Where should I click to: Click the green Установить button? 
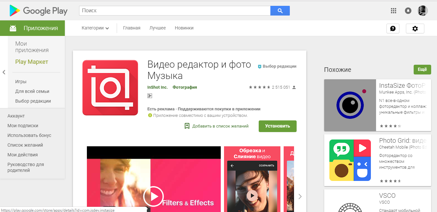click(278, 126)
